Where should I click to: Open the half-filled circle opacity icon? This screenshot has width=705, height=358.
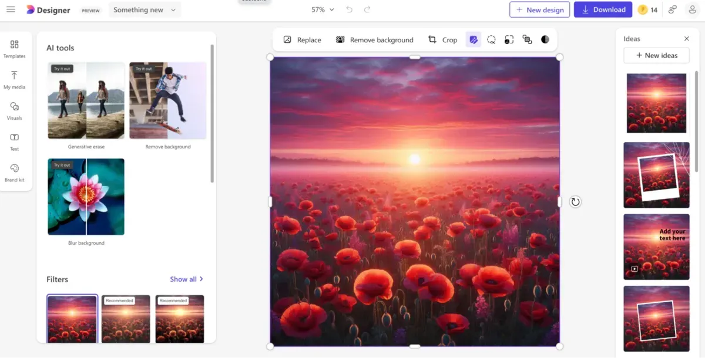[x=545, y=39]
